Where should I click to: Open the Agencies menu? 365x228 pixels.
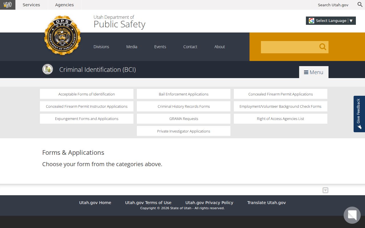coord(64,5)
